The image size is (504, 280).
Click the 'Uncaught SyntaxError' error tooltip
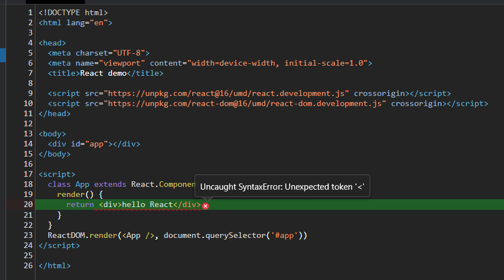(282, 186)
